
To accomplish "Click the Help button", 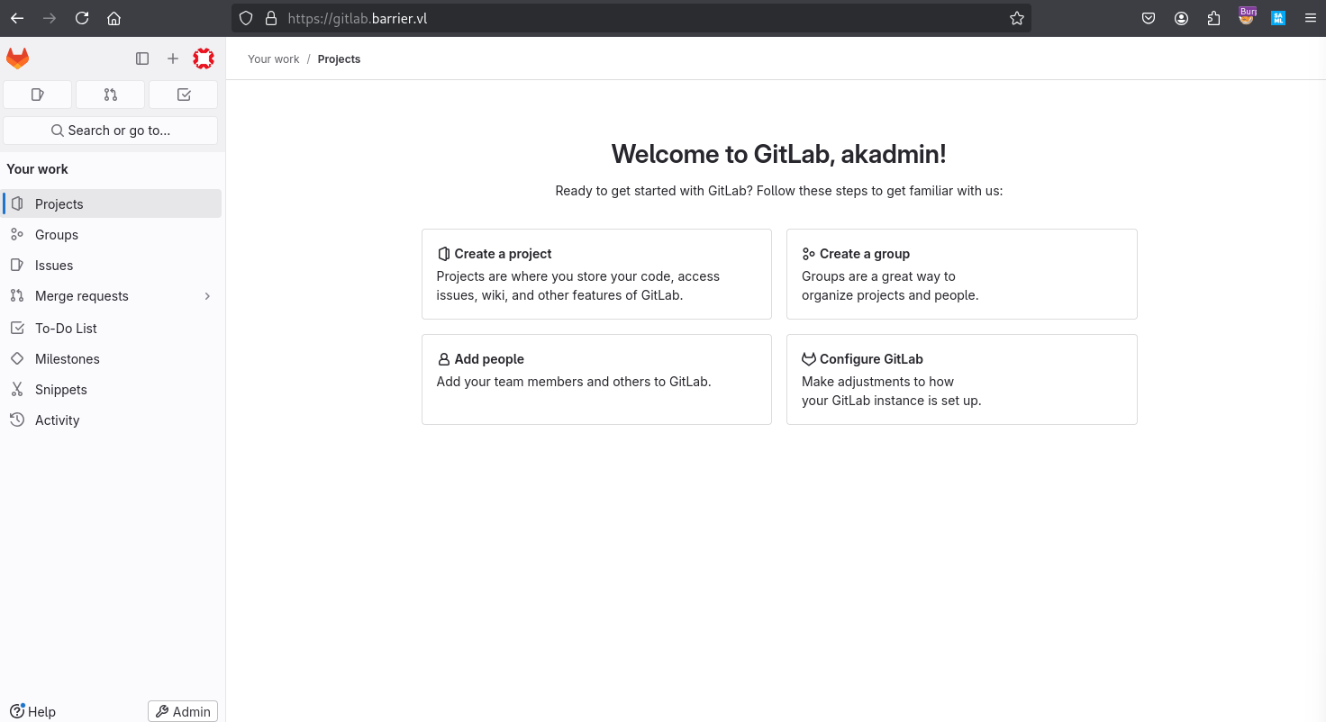I will (32, 711).
